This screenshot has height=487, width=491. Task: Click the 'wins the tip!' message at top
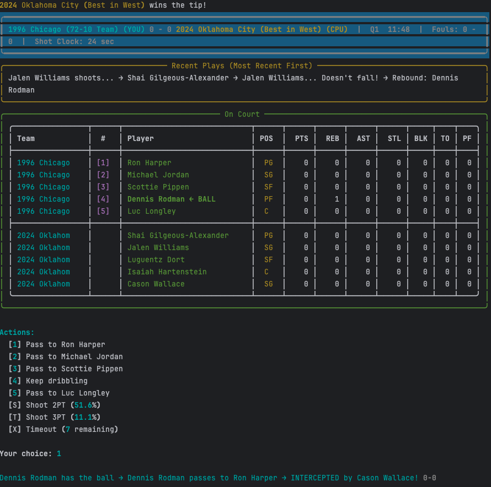[178, 6]
